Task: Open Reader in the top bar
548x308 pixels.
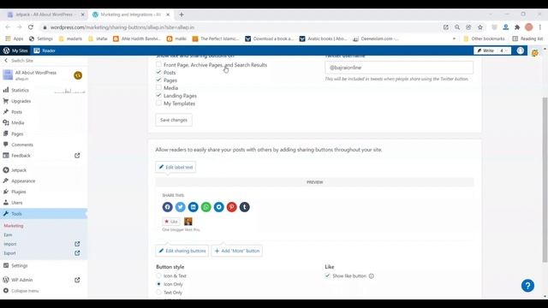Action: click(45, 50)
